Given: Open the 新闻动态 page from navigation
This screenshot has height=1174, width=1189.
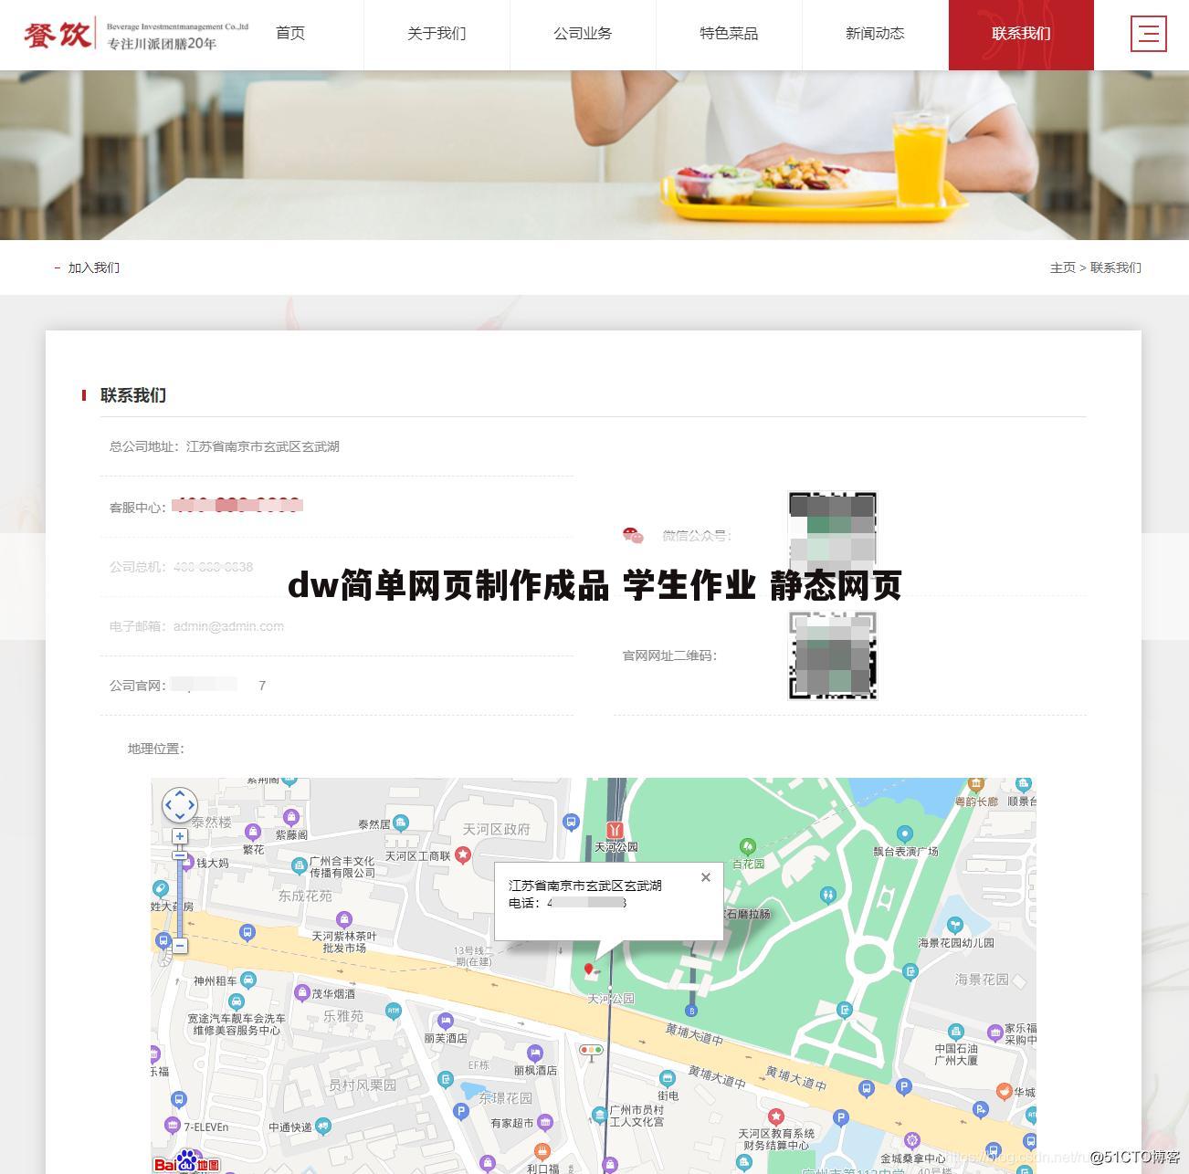Looking at the screenshot, I should pos(874,34).
